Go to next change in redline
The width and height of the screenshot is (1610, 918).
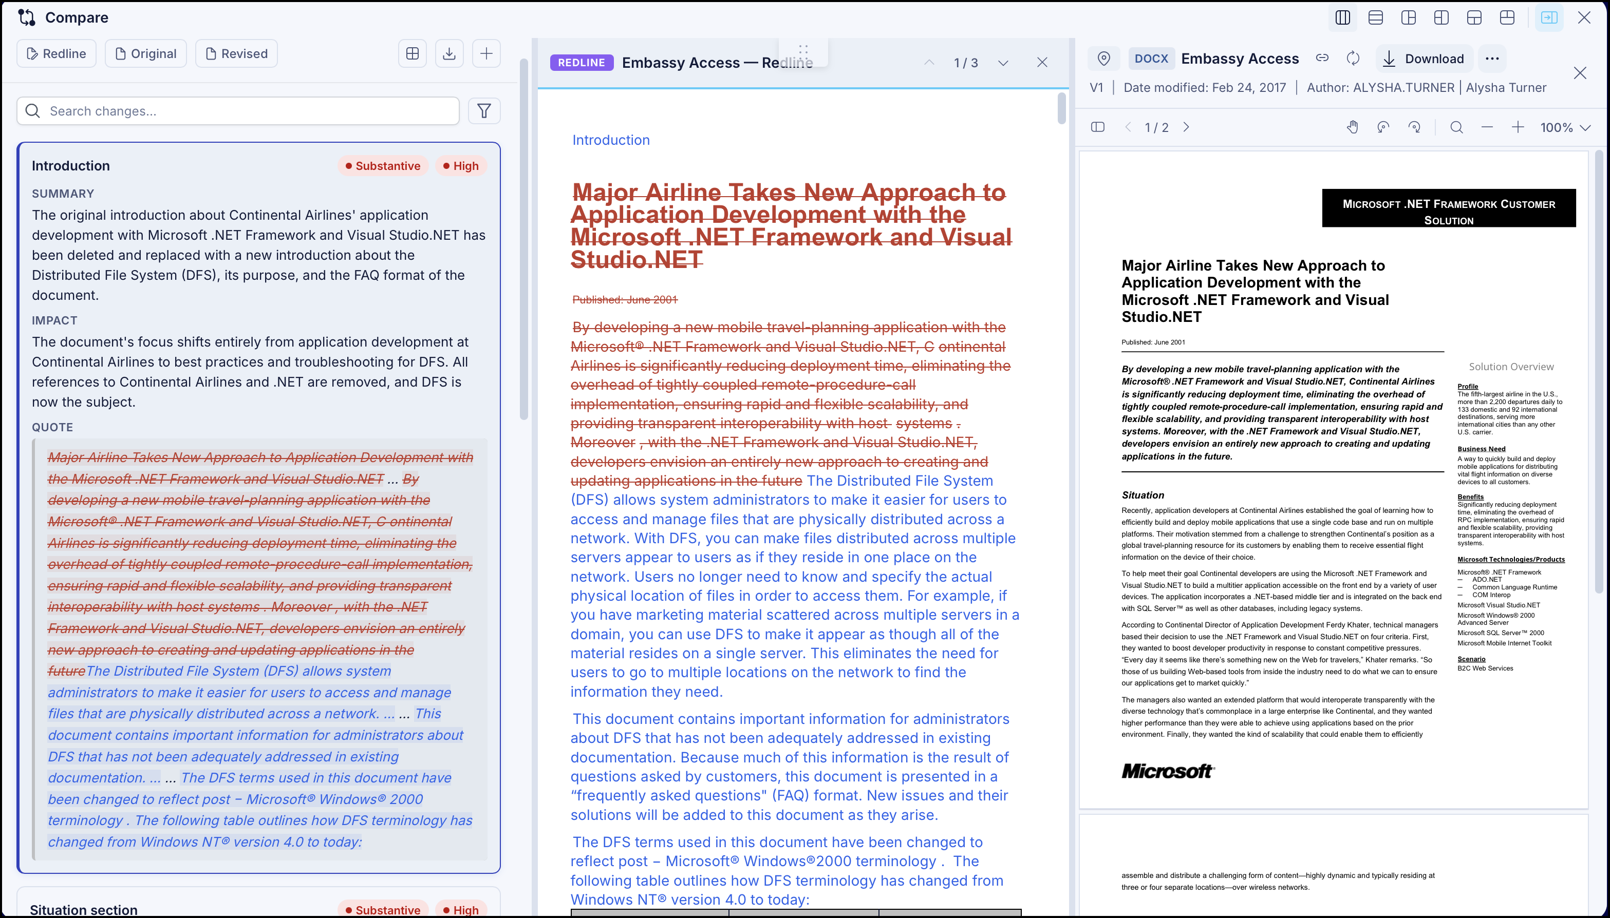pyautogui.click(x=1003, y=63)
